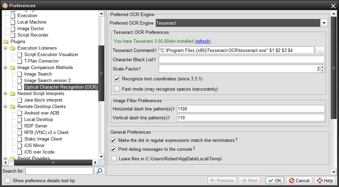Select Image Search version 2 tree item
This screenshot has height=187, width=339.
tap(47, 81)
